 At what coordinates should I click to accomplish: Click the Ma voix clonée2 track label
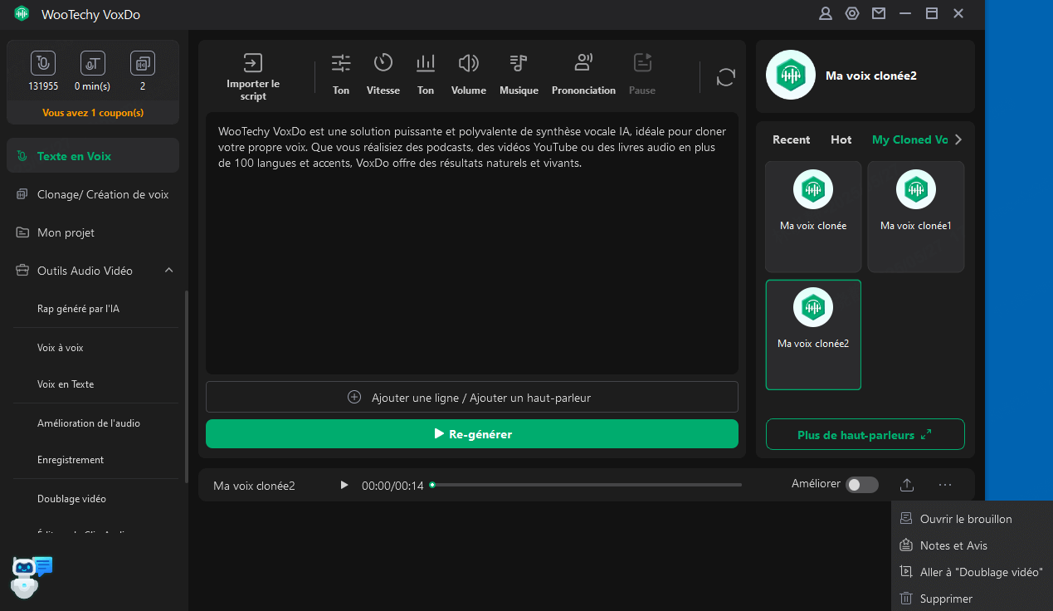click(x=254, y=486)
